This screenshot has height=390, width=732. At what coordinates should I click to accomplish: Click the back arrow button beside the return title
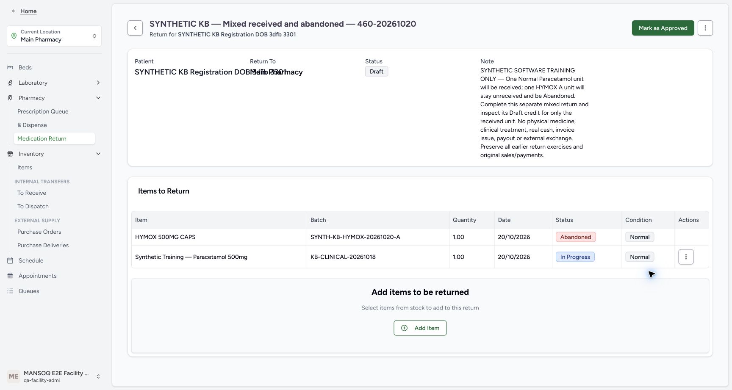[135, 28]
